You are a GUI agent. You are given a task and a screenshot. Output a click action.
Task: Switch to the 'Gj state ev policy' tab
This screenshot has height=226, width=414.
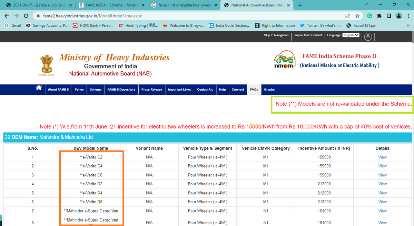[39, 5]
